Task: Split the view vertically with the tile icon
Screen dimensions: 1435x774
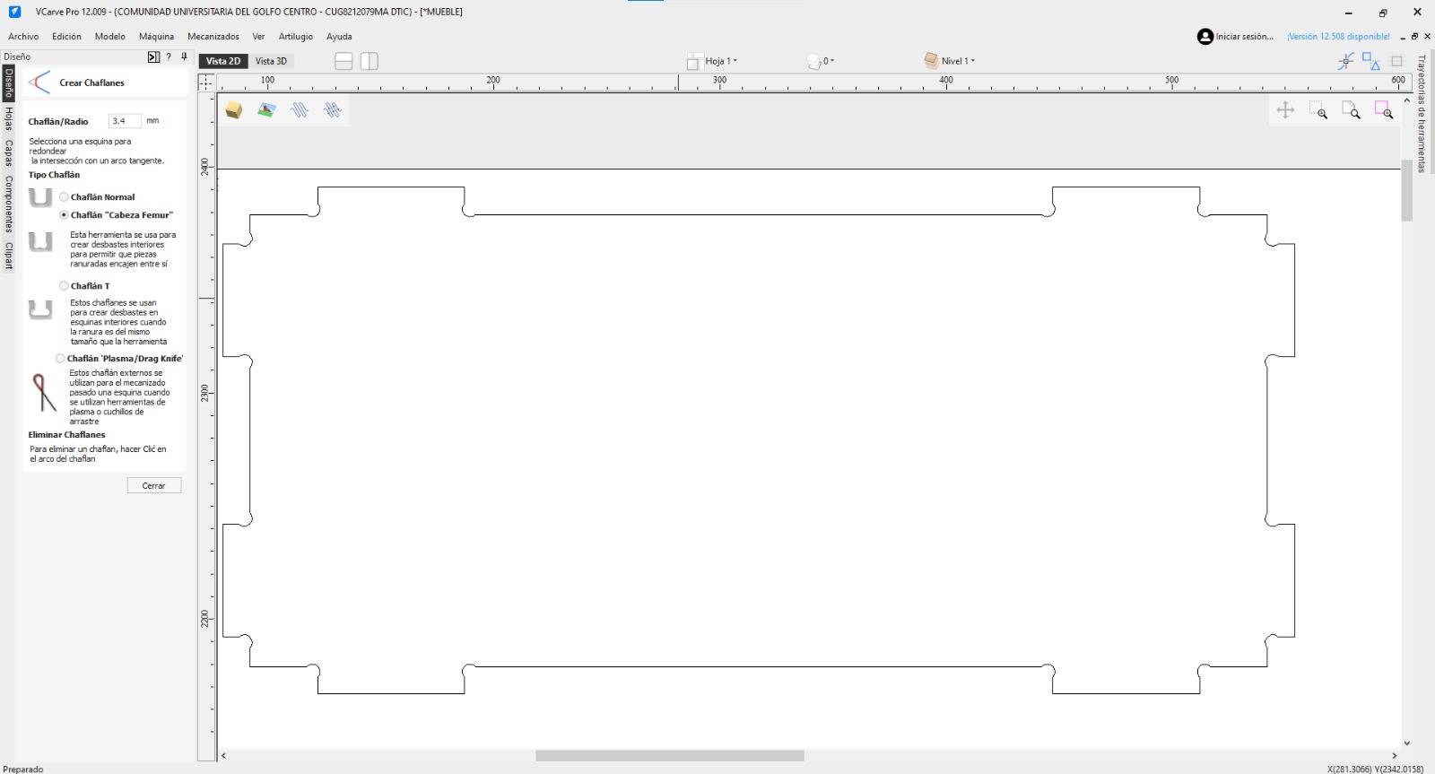Action: tap(370, 61)
